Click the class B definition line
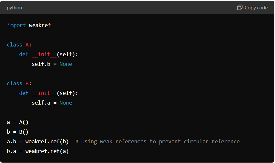 [x=19, y=84]
